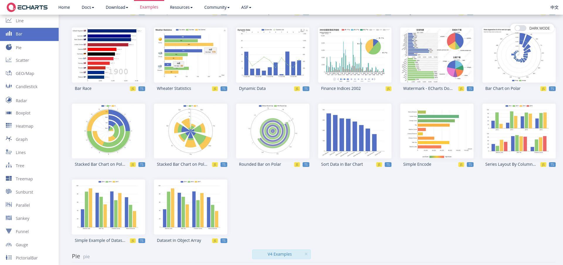Open the Radar chart category icon
563x265 pixels.
click(9, 100)
